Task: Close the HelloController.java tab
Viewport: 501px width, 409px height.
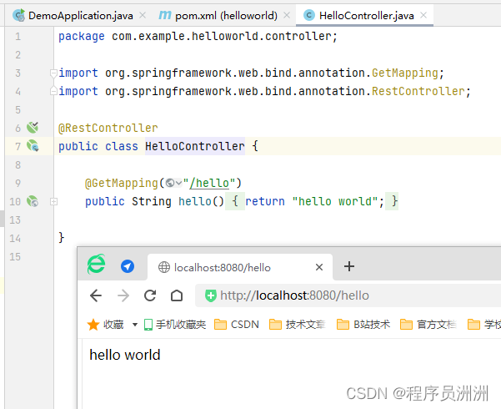Action: tap(423, 15)
